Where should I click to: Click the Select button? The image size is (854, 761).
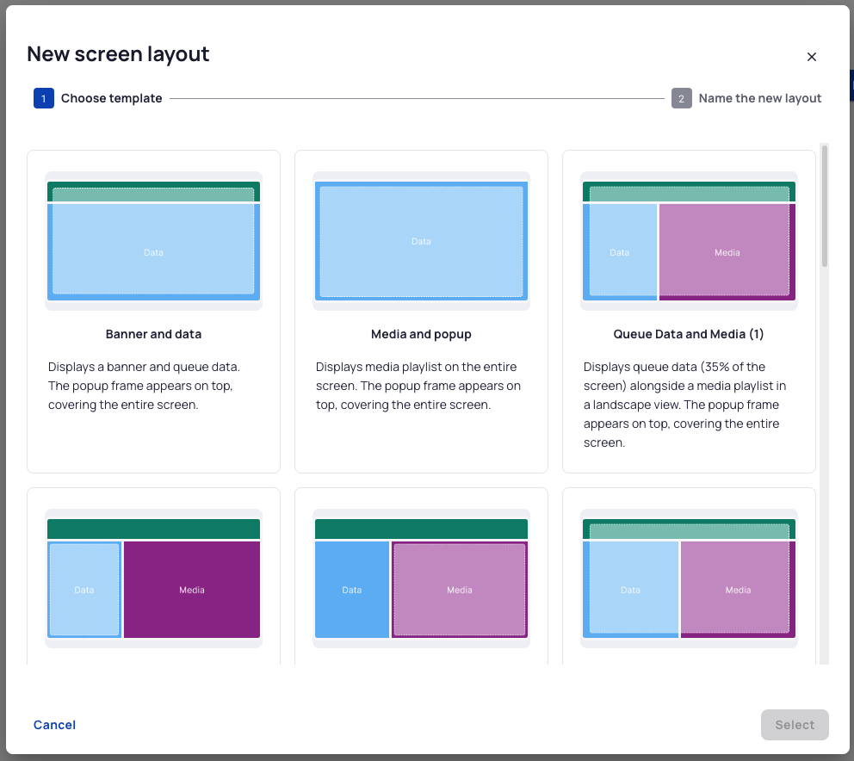click(x=795, y=725)
